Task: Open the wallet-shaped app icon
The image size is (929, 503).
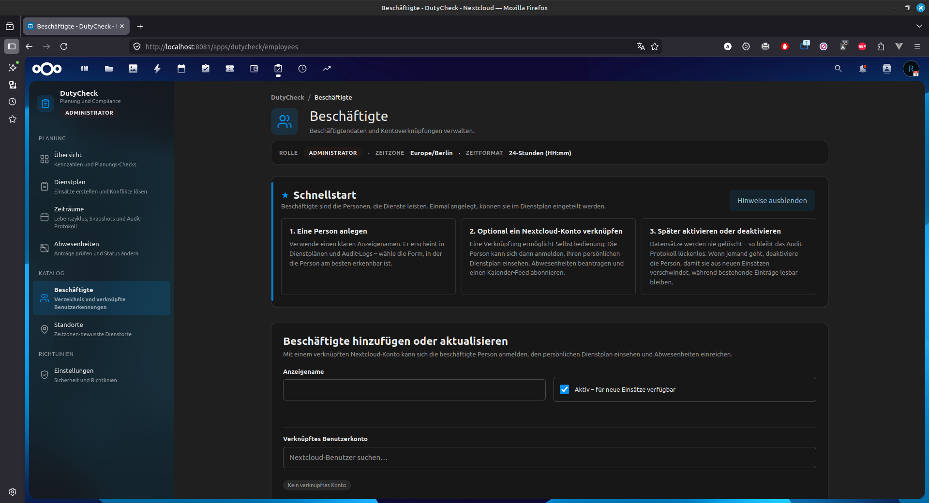Action: pyautogui.click(x=254, y=69)
